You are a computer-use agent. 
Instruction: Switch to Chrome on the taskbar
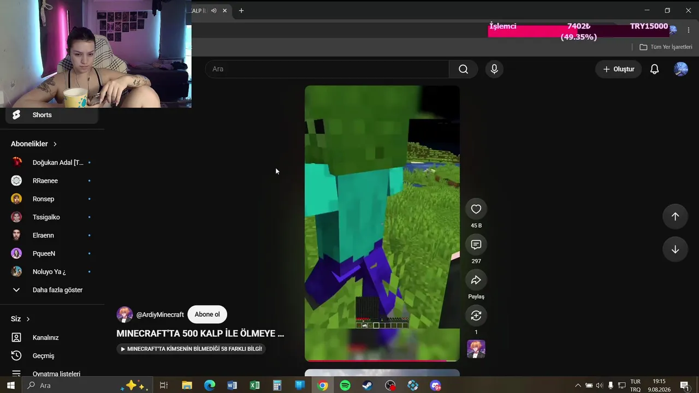[x=323, y=385]
